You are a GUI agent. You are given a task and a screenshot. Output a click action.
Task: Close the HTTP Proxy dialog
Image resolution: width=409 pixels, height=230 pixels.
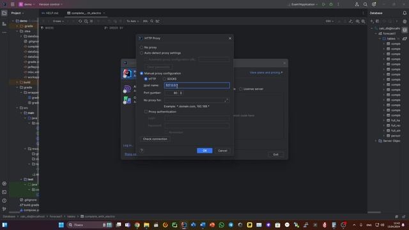coord(230,38)
